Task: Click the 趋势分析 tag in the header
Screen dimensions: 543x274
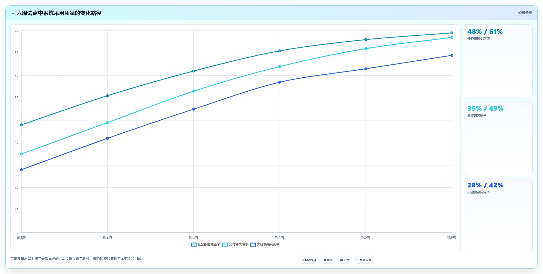Action: pyautogui.click(x=525, y=13)
